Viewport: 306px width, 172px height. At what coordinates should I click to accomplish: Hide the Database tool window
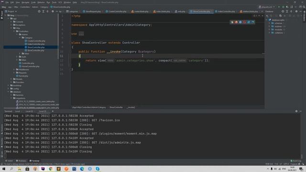301,11
